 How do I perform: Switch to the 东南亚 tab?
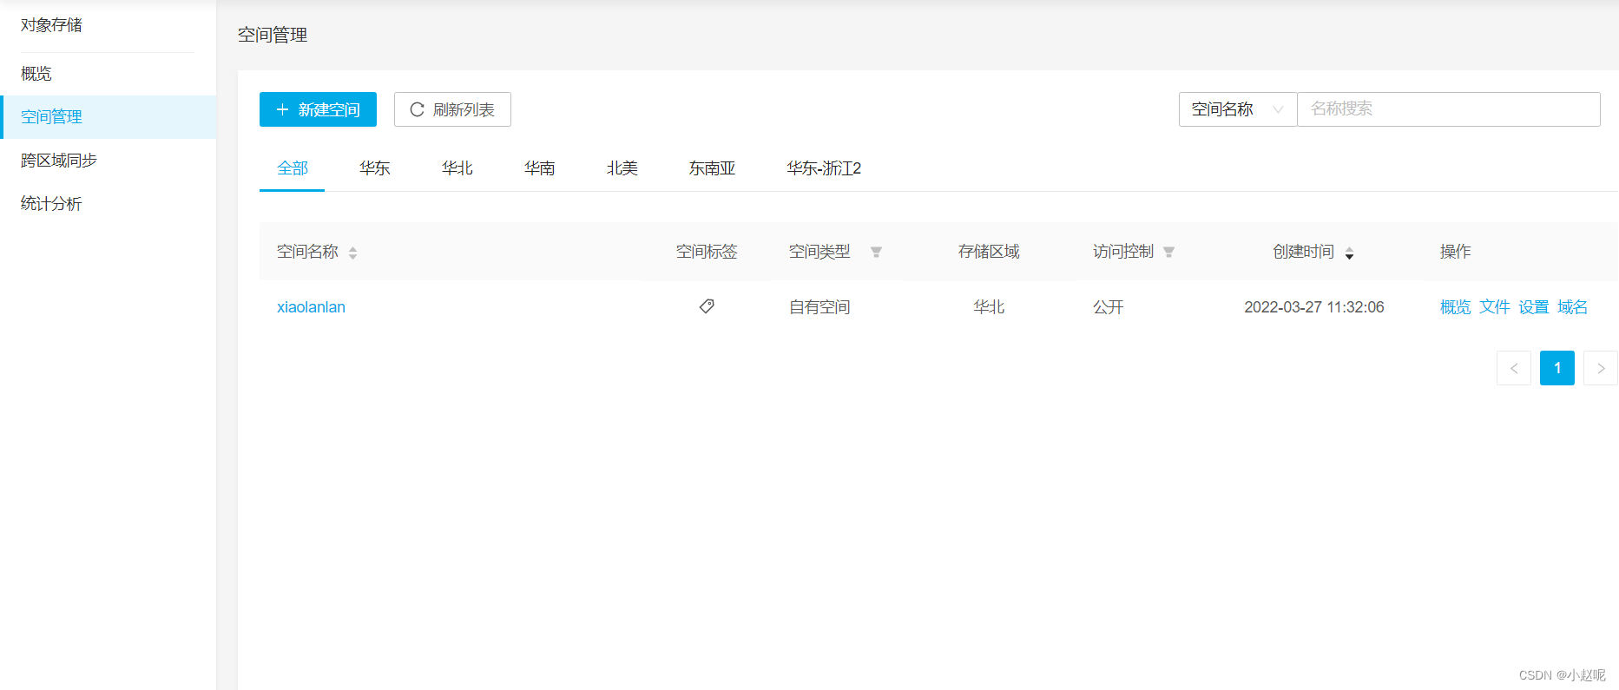(713, 168)
